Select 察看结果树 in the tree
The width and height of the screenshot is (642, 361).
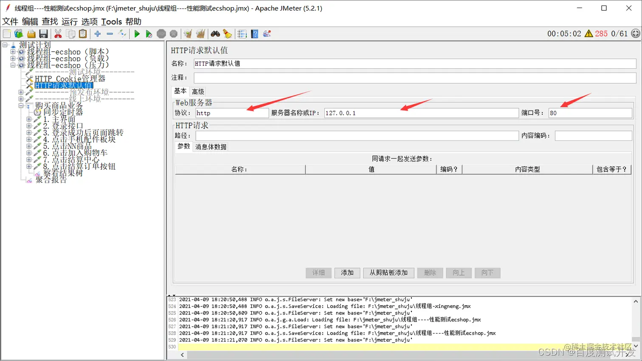point(63,173)
